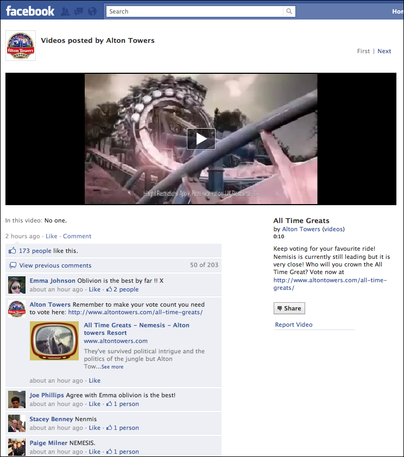Open Paige Milner's profile name link
The height and width of the screenshot is (457, 404).
pos(48,443)
